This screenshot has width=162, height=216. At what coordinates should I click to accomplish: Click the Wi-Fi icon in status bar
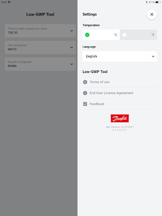coord(9,2)
